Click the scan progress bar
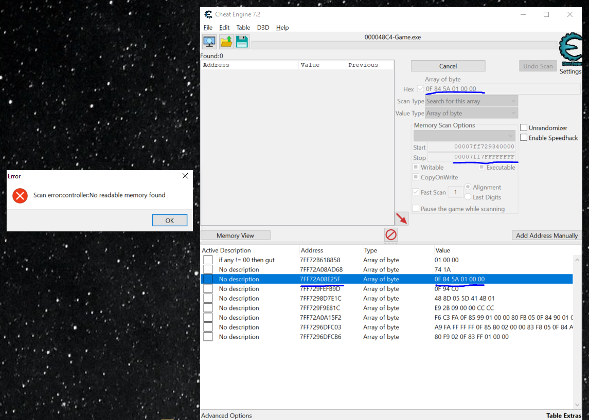 click(x=404, y=45)
